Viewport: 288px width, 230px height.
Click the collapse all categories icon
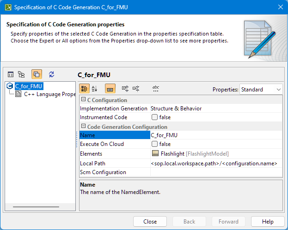[x=136, y=89]
